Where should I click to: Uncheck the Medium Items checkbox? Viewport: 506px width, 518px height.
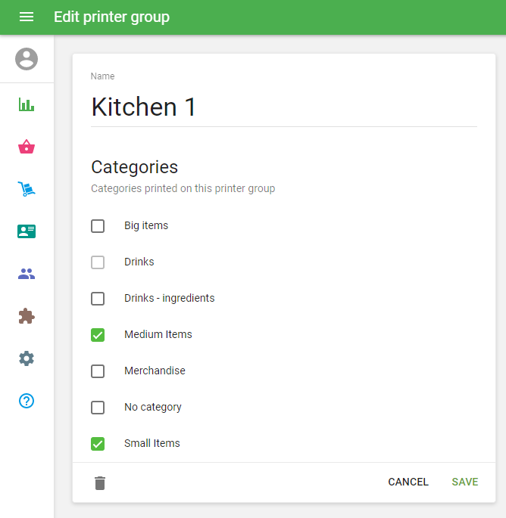[98, 335]
